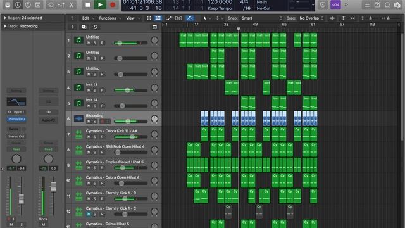Open Editors scissors icon

tap(72, 4)
